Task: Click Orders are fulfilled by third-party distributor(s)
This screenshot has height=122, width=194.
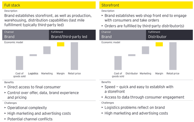Action: coord(144,26)
